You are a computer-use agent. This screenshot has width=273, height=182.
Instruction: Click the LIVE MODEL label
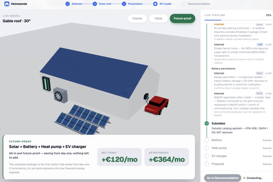(x=11, y=16)
